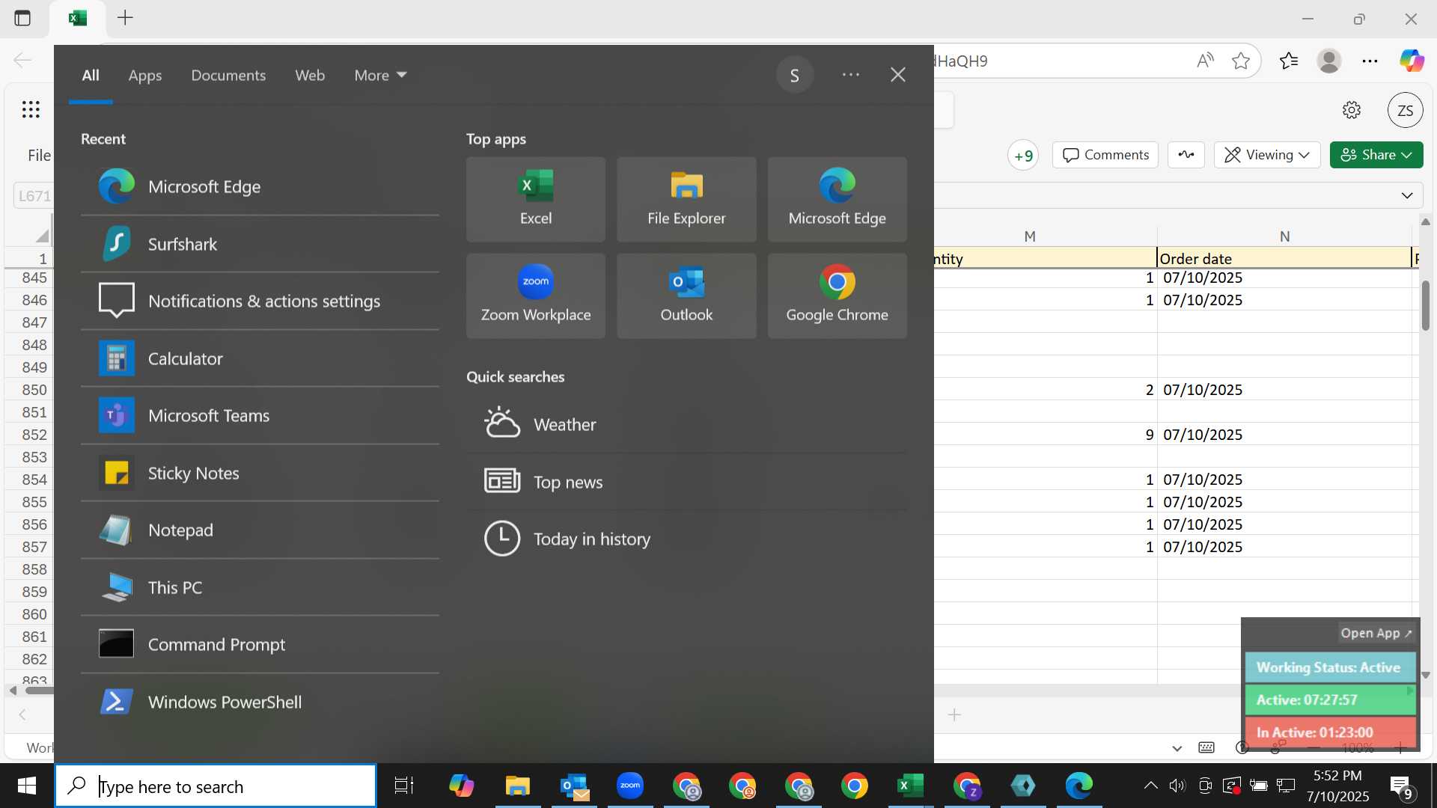
Task: Switch to the Documents search tab
Action: coord(228,75)
